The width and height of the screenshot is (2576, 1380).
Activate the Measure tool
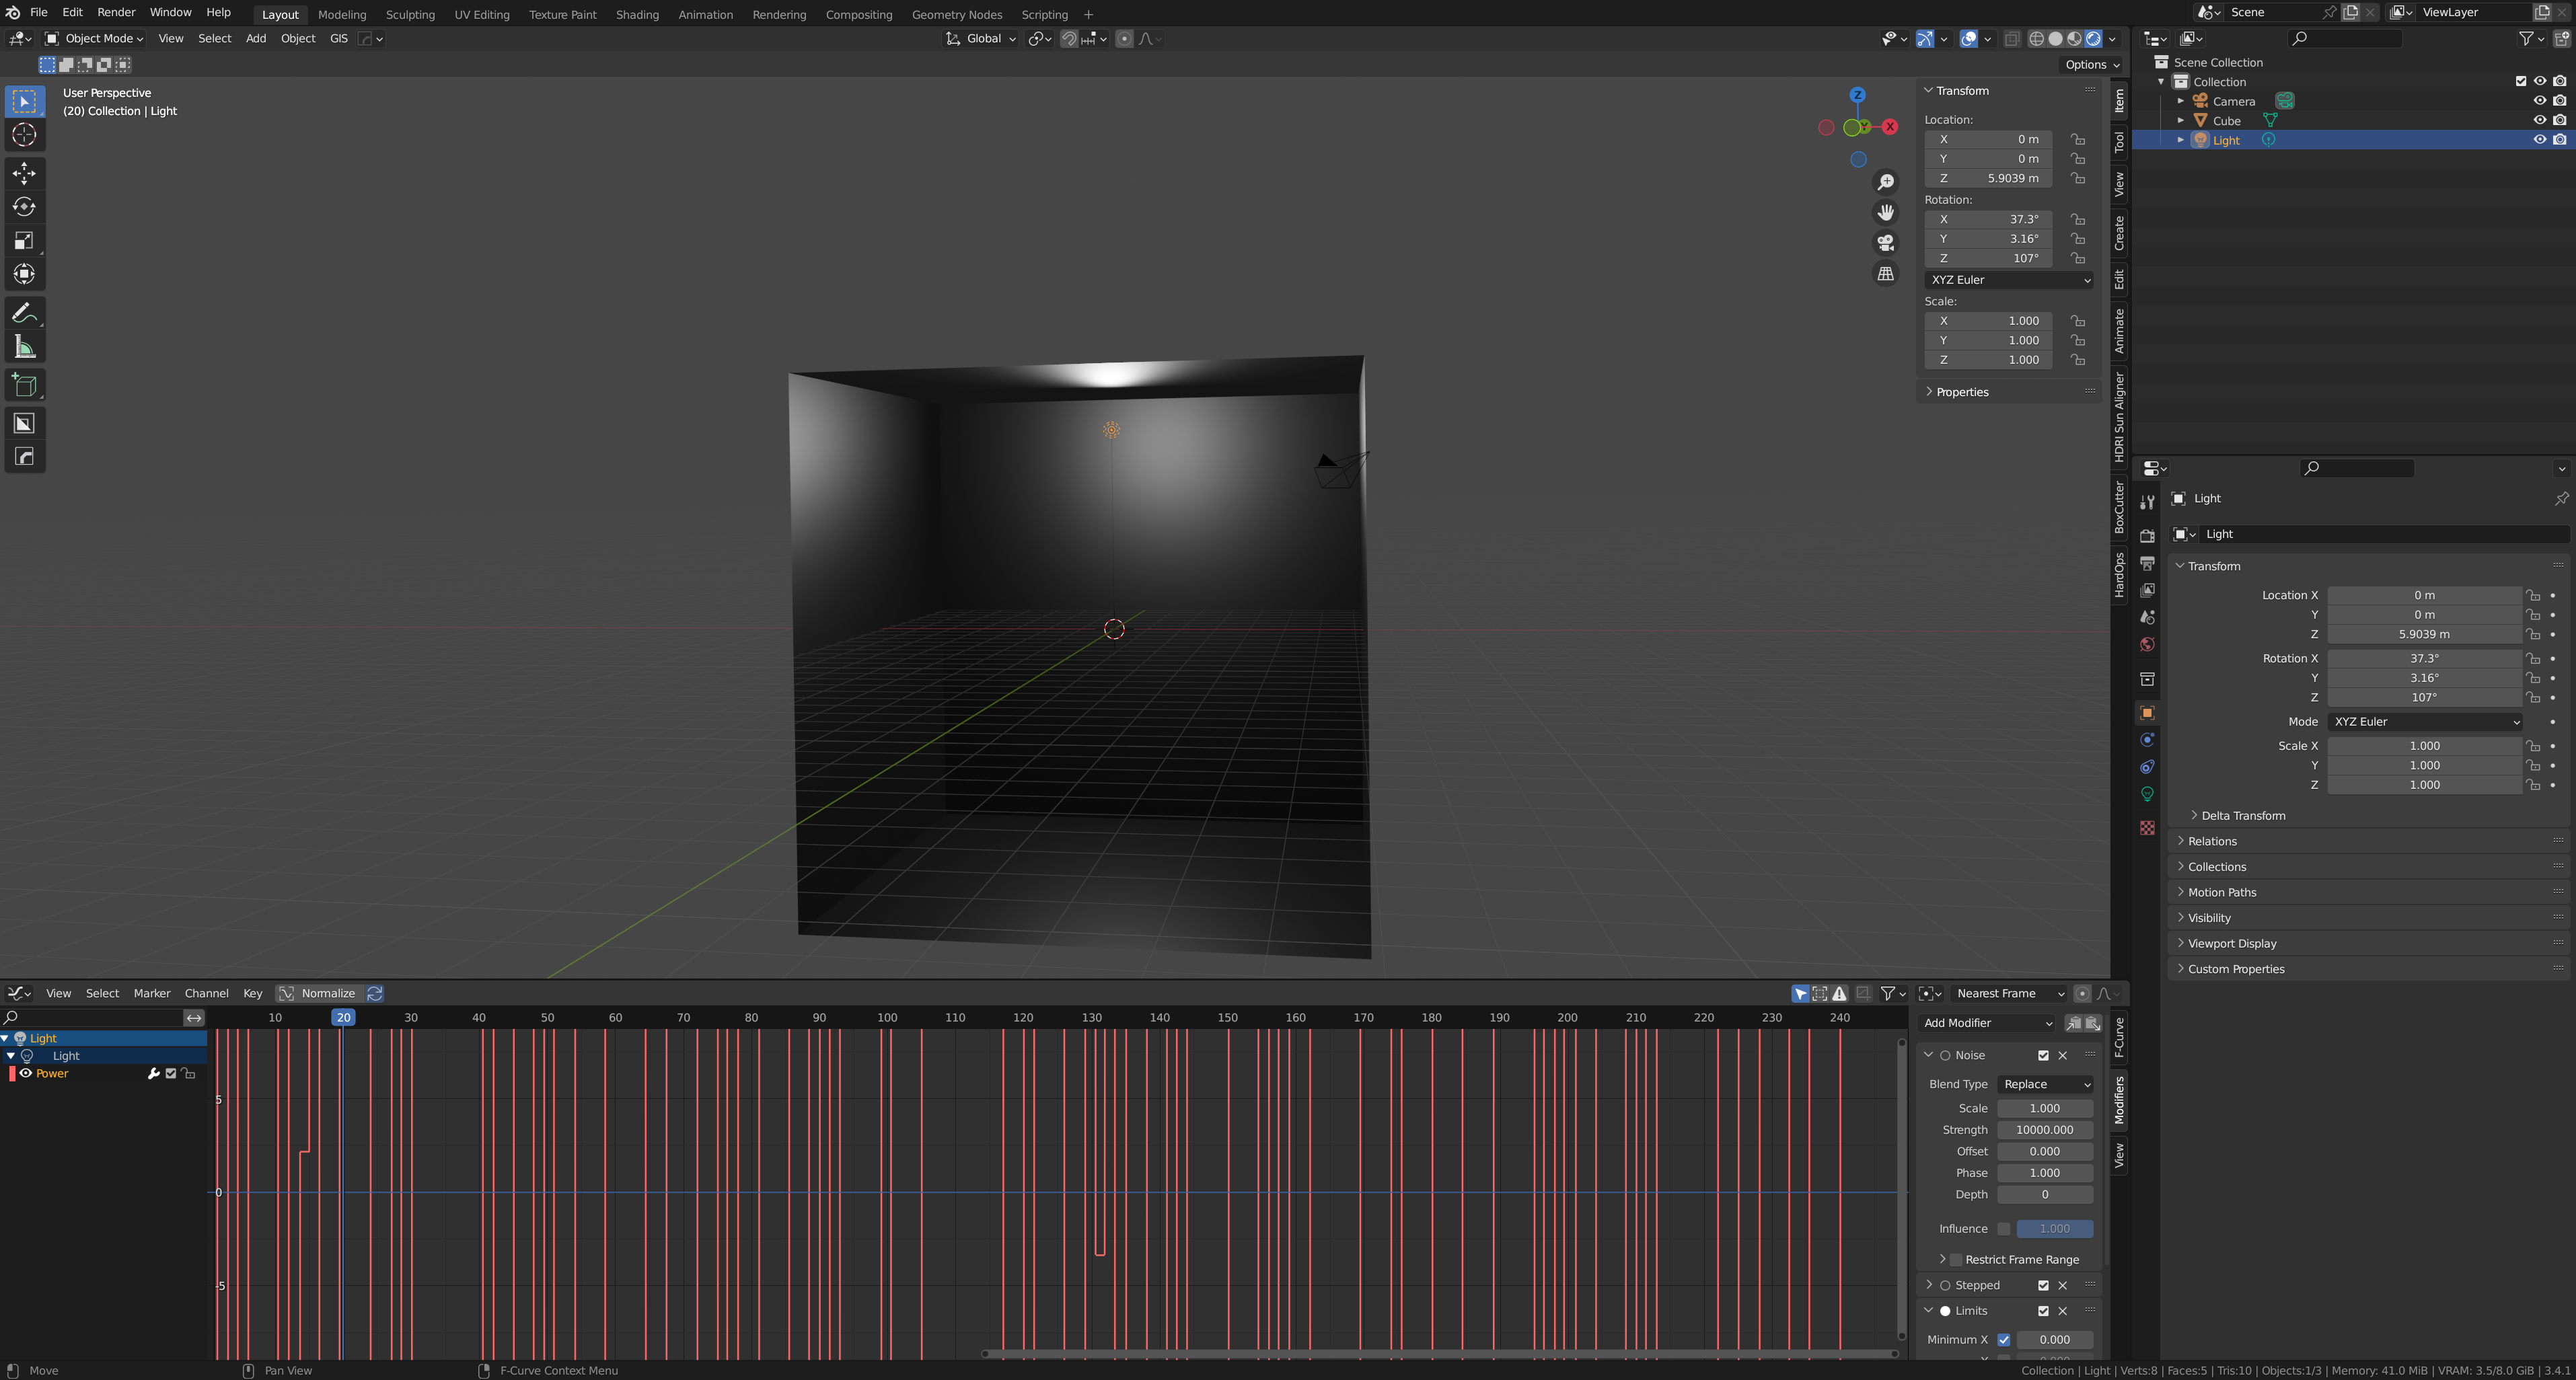pyautogui.click(x=24, y=347)
